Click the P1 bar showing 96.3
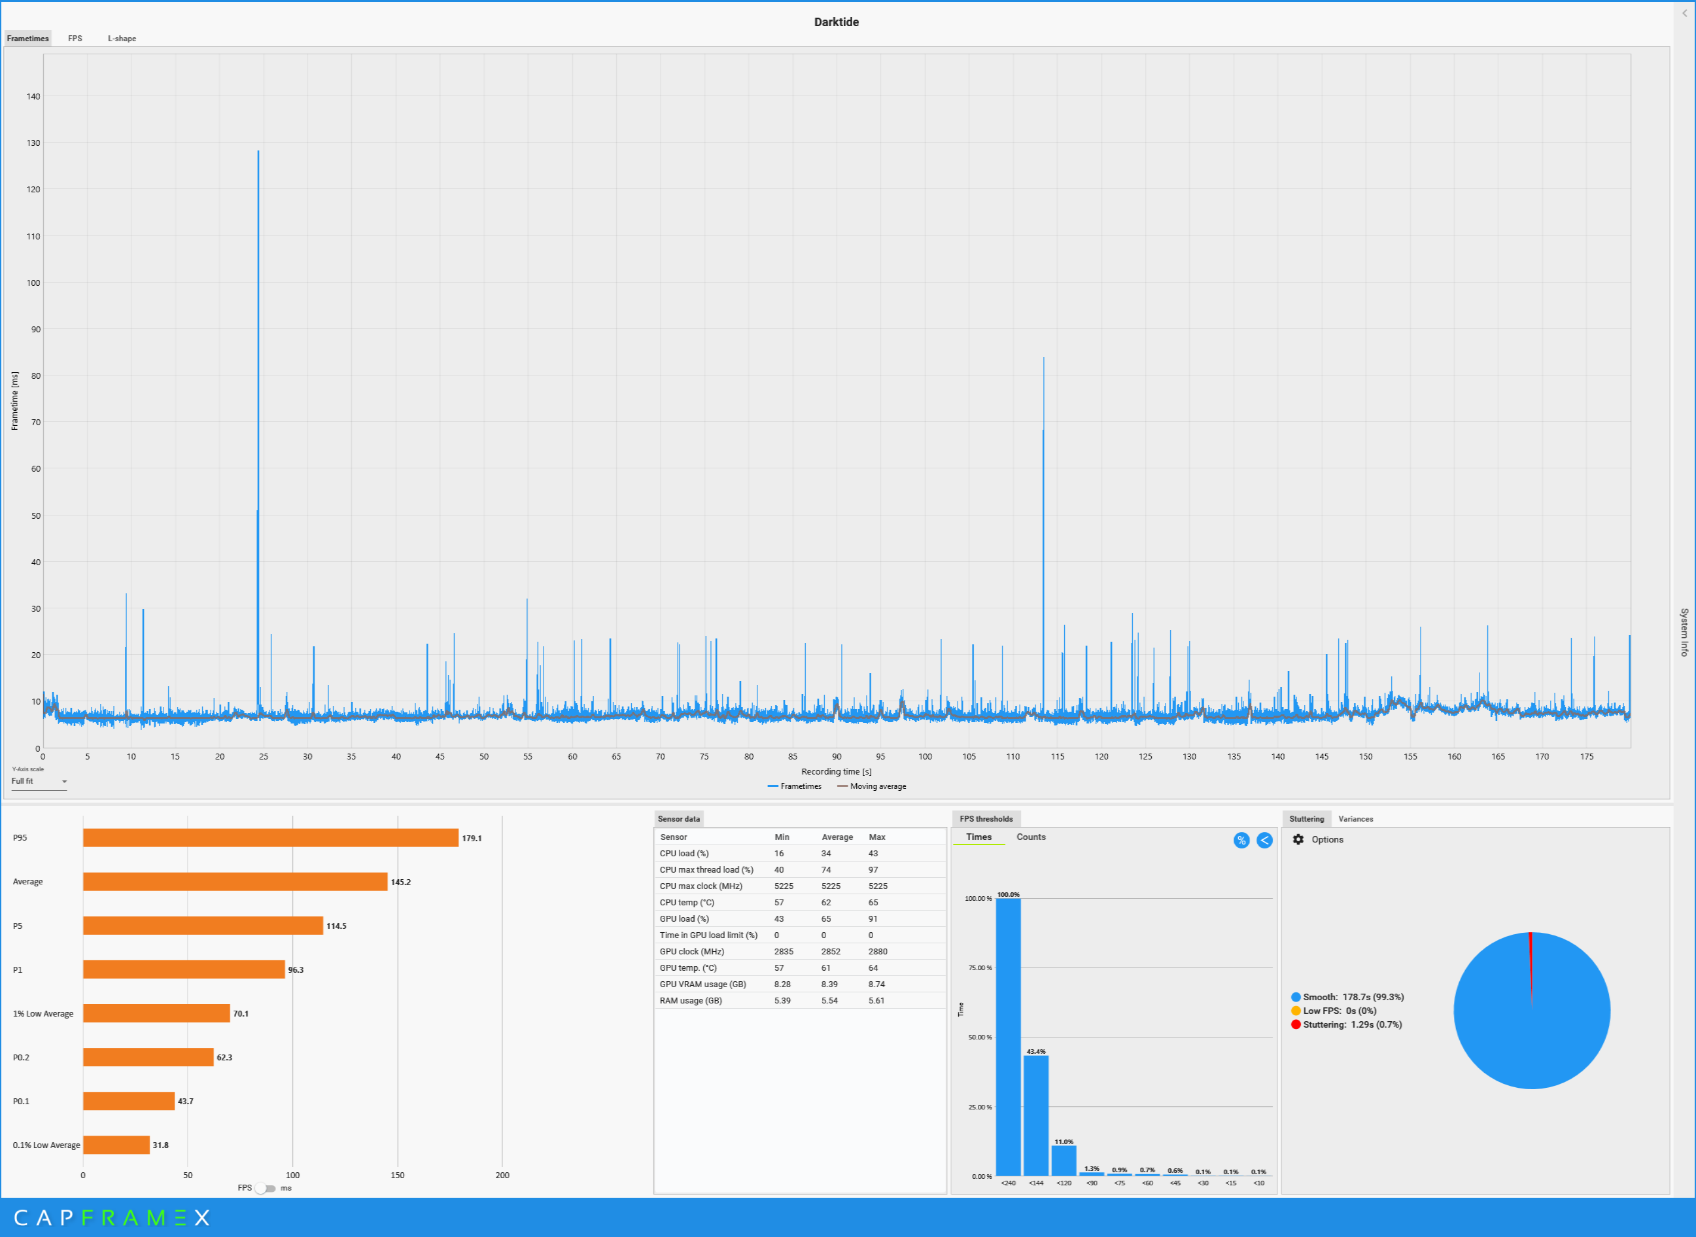Screen dimensions: 1696x1237 click(x=184, y=969)
